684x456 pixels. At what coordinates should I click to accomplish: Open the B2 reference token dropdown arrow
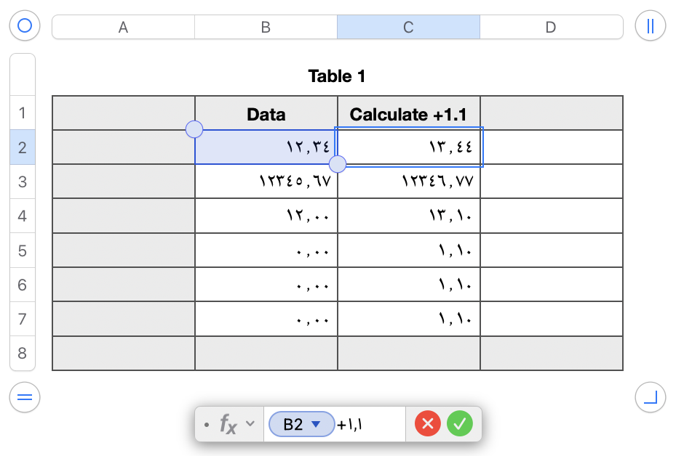[x=316, y=424]
